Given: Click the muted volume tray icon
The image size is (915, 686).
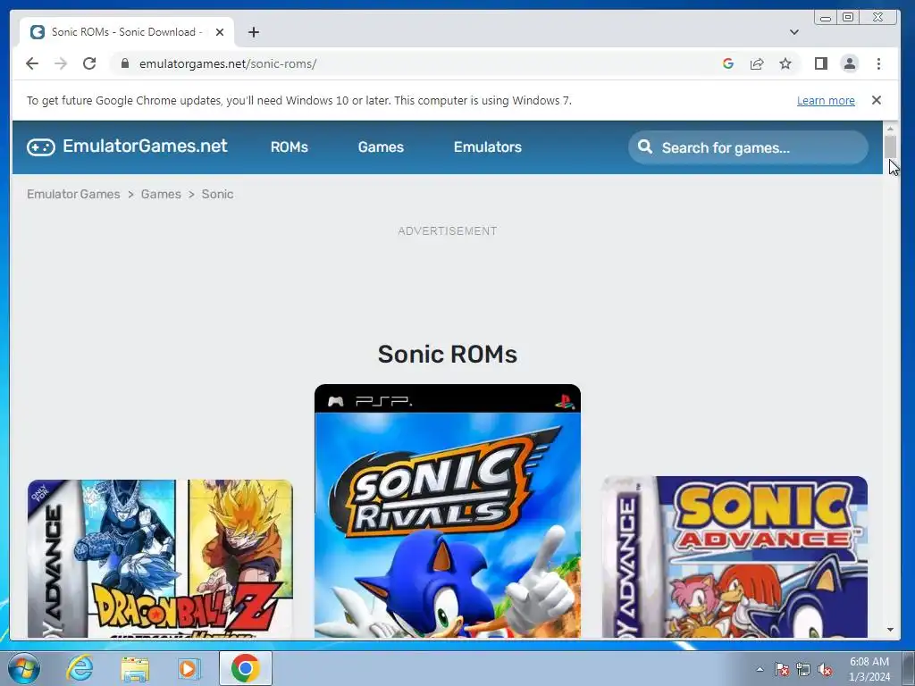Looking at the screenshot, I should 825,669.
